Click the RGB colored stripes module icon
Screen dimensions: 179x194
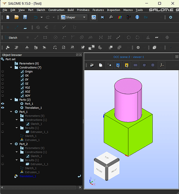(x=120, y=17)
